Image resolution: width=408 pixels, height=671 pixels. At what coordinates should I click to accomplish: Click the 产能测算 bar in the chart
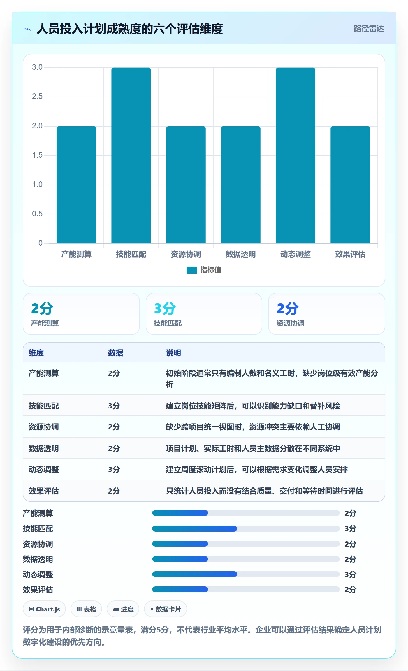coord(76,185)
